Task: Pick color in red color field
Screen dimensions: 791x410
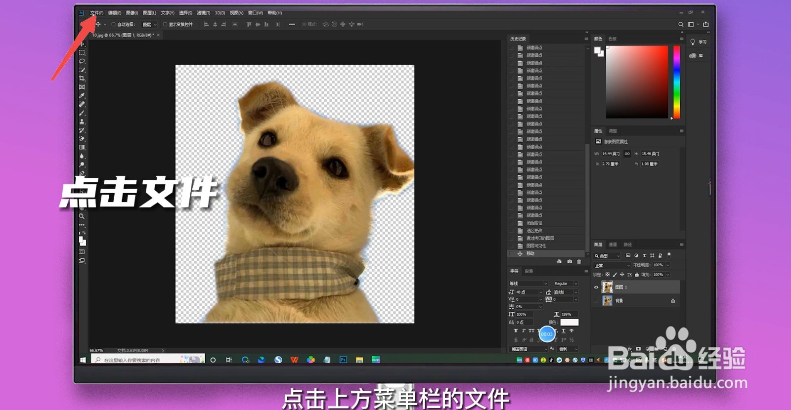Action: pos(637,82)
